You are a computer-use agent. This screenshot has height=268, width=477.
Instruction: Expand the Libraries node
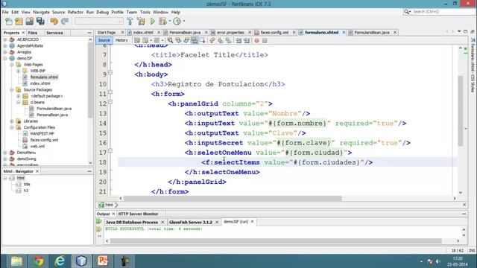12,121
